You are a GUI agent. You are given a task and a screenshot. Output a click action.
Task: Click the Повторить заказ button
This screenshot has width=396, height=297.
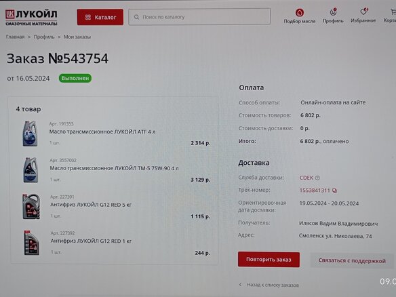click(x=269, y=260)
